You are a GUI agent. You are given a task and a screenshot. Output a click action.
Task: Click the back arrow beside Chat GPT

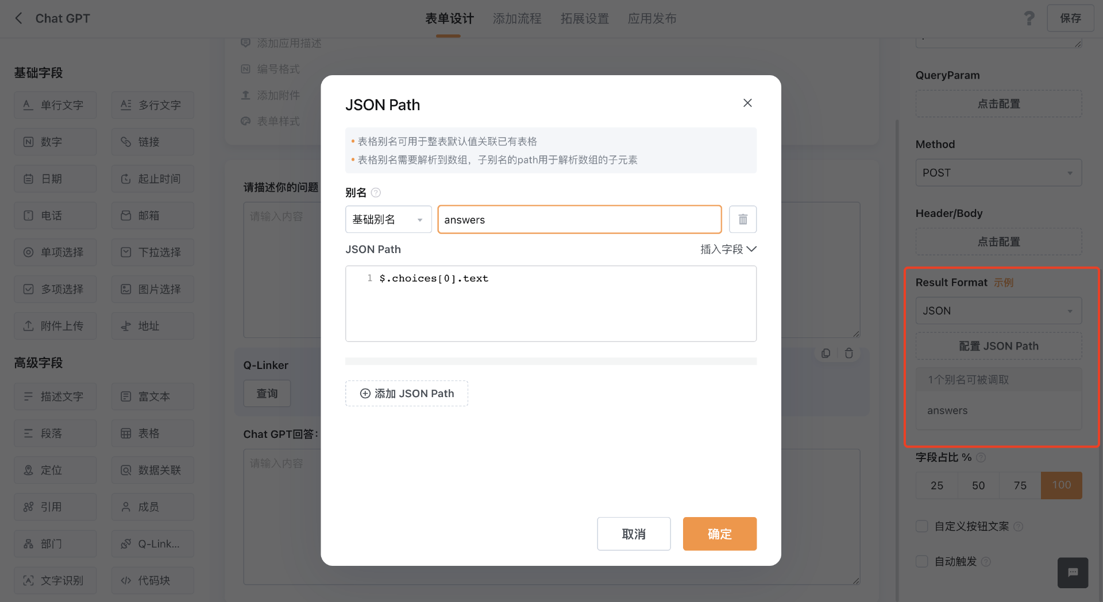(19, 18)
